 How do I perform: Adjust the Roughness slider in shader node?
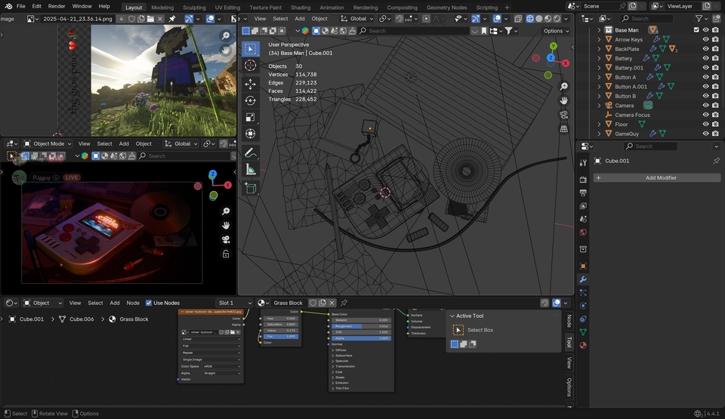tap(361, 326)
